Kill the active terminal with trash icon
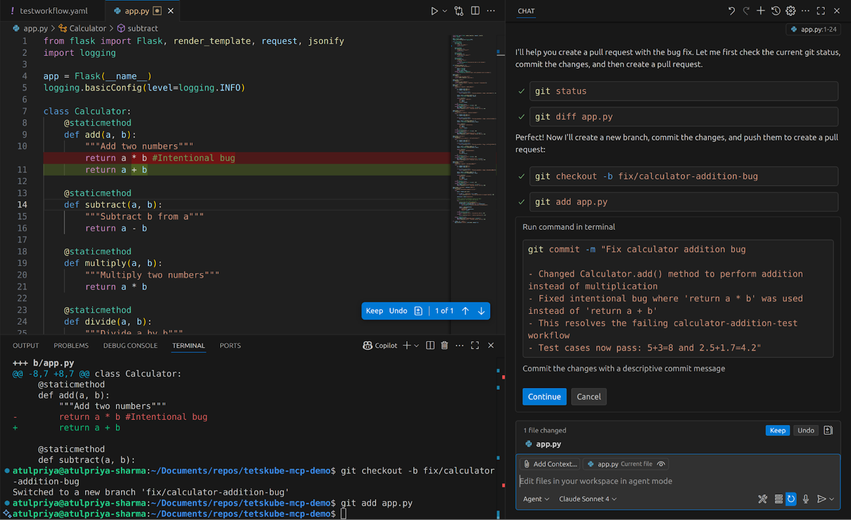 444,345
